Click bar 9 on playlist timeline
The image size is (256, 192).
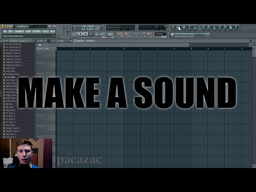click(x=191, y=49)
